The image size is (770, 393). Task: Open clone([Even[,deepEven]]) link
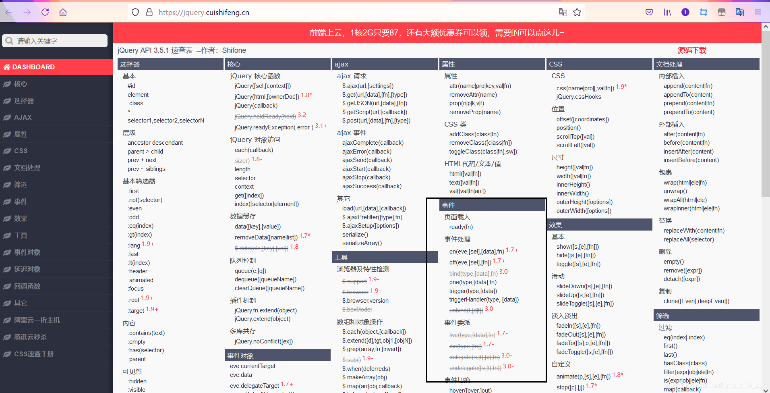point(696,301)
